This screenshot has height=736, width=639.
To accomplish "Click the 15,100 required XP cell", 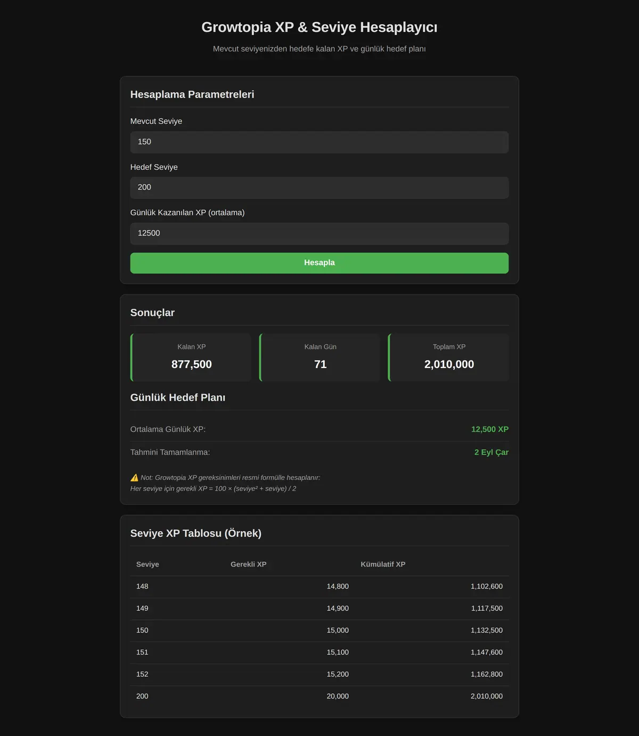I will tap(338, 652).
